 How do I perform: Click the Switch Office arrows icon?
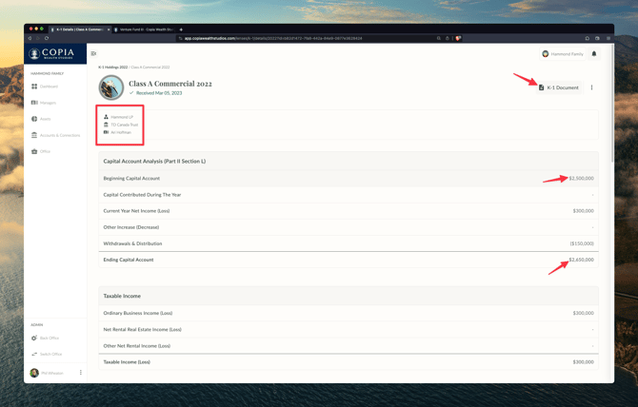[x=34, y=354]
